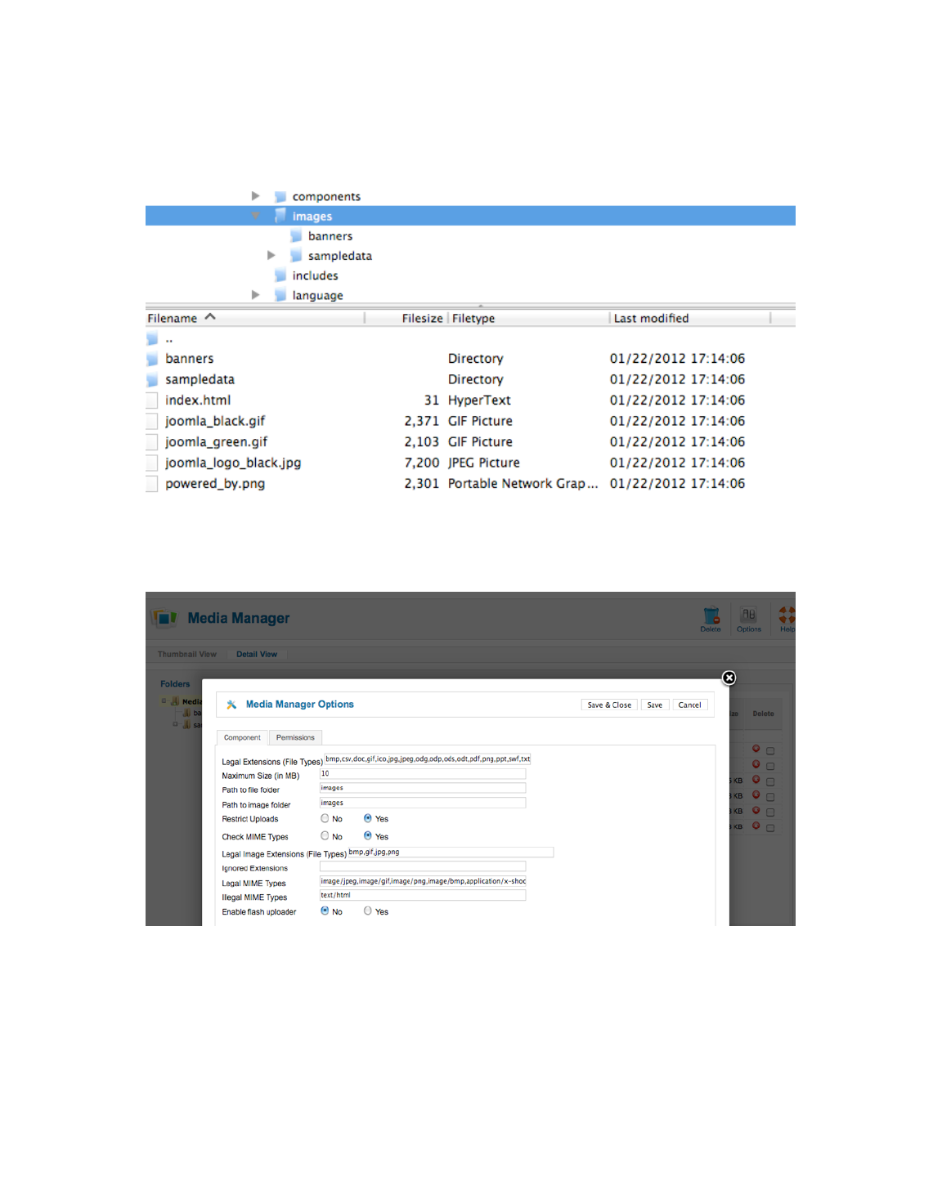Viewport: 942px width, 1177px height.
Task: Expand the sampledata folder arrow in tree
Action: 271,255
